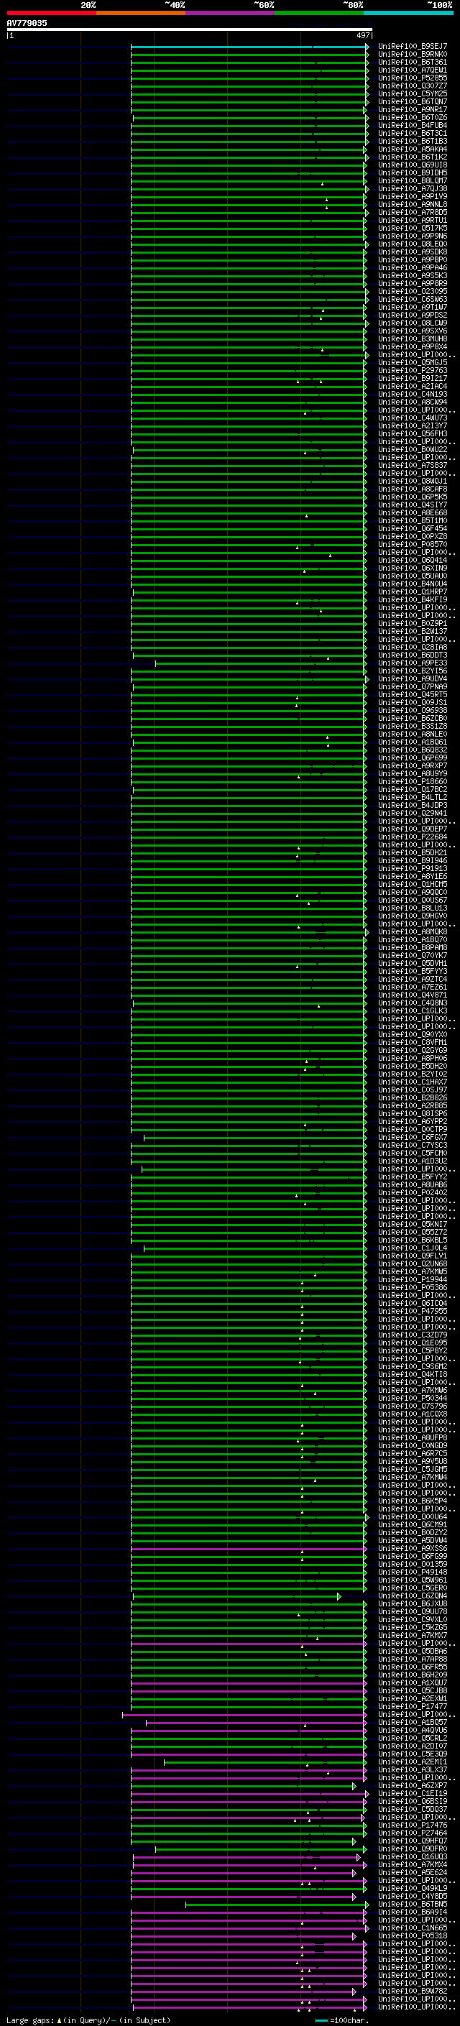
Task: Select the UniRef100_P27464 label
Action: coord(413,1833)
